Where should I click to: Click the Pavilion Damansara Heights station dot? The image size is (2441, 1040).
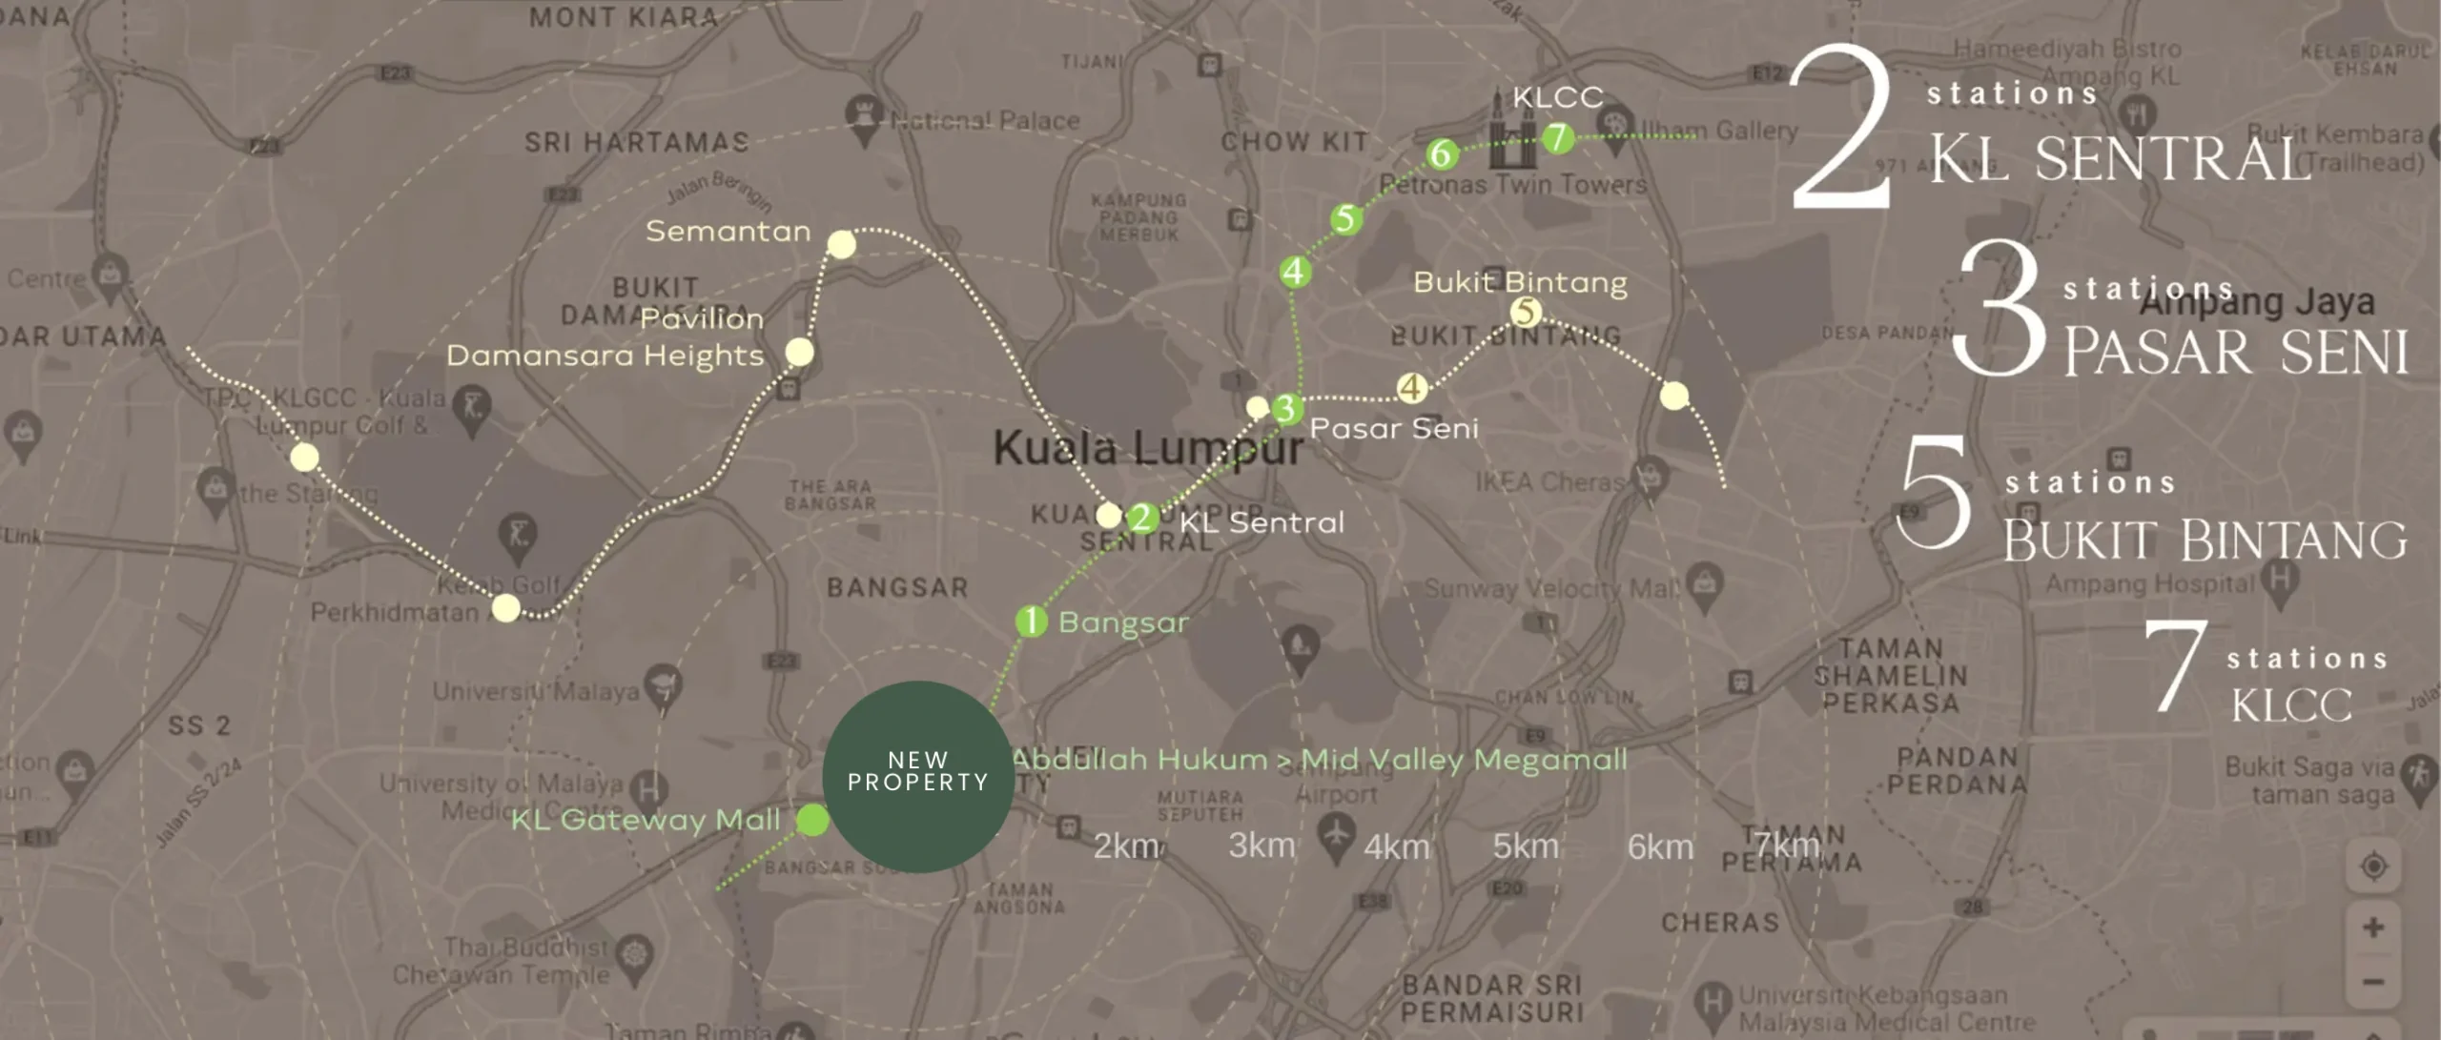click(799, 353)
